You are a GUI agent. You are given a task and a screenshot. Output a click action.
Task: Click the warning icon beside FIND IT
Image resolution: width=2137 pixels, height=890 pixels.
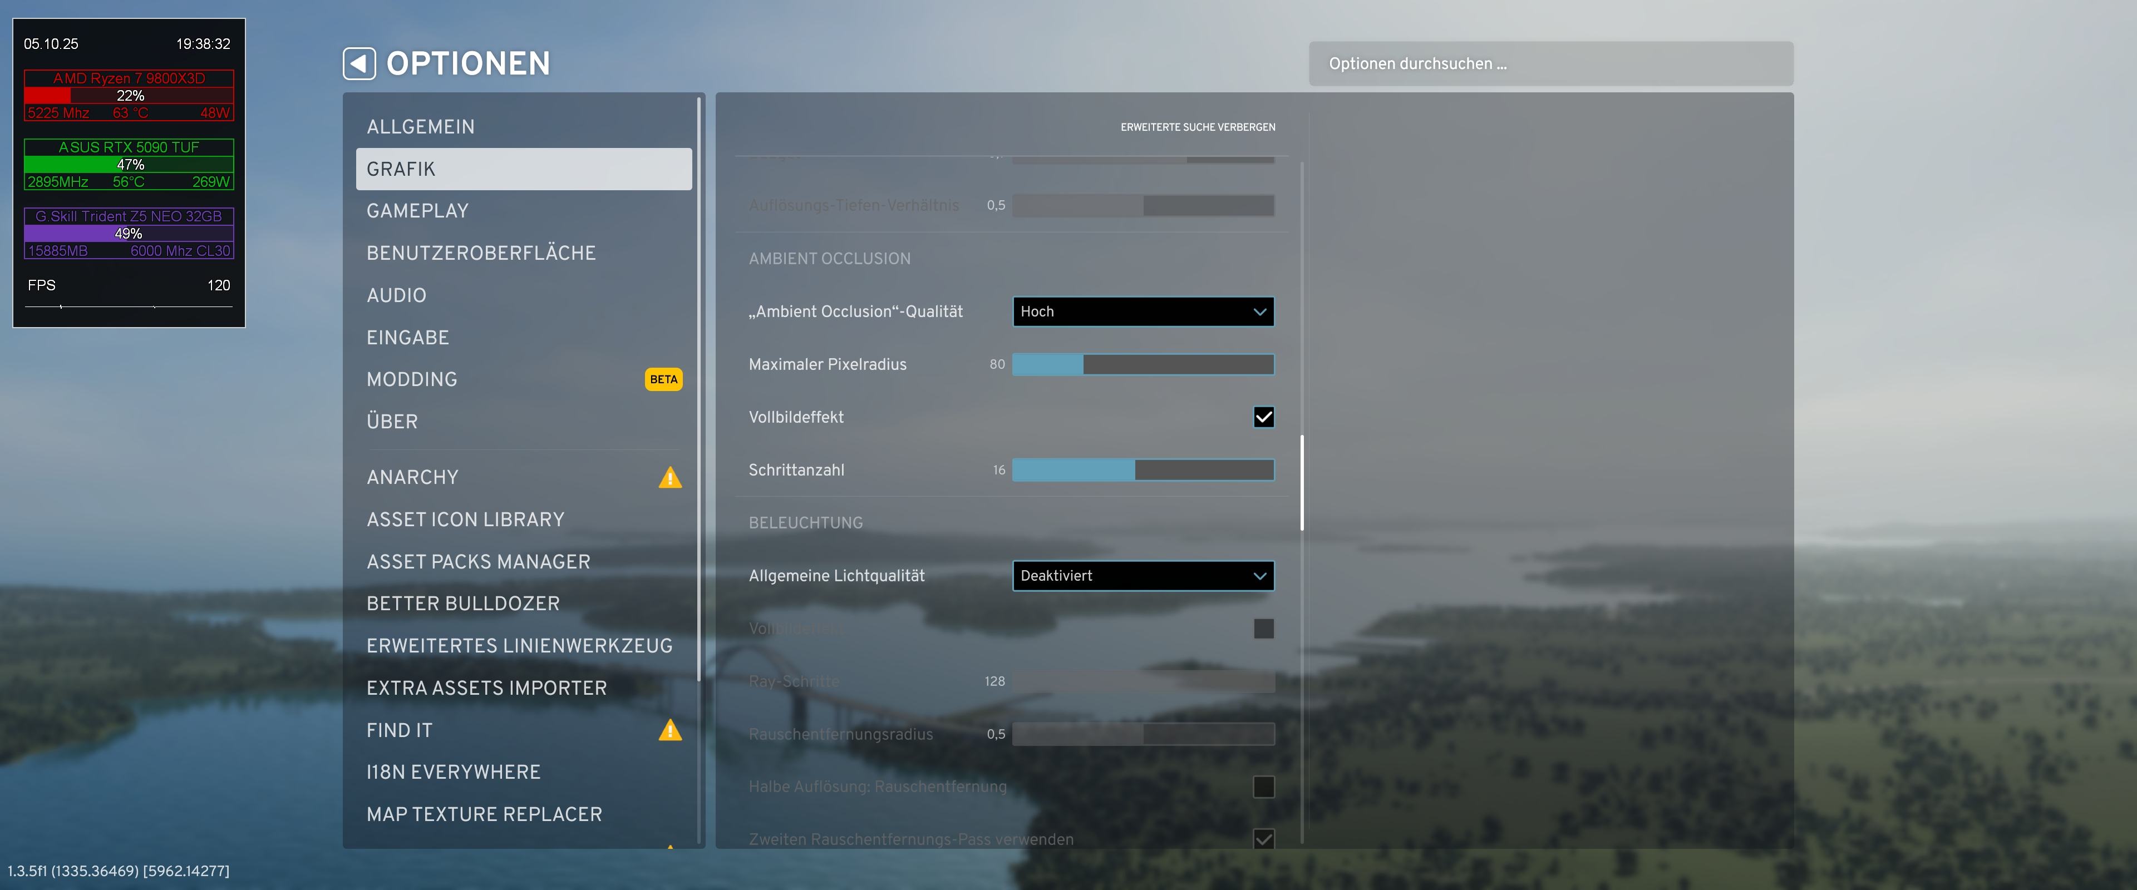[x=669, y=731]
